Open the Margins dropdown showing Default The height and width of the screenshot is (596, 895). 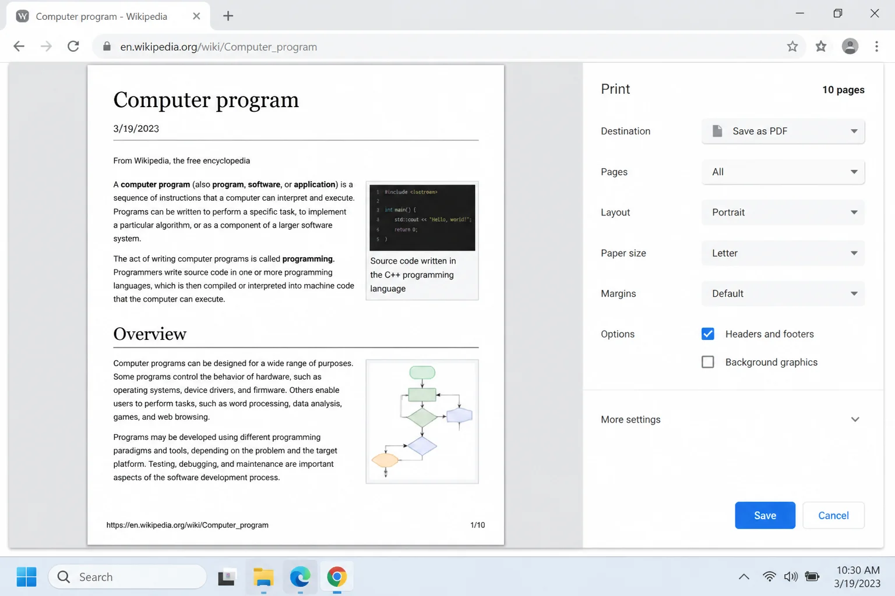point(783,293)
